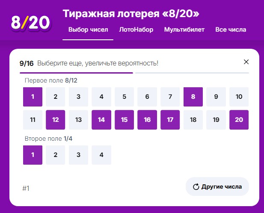Add number 18 to selection

point(193,120)
